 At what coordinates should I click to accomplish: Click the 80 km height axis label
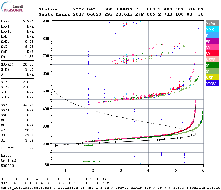tap(47, 165)
